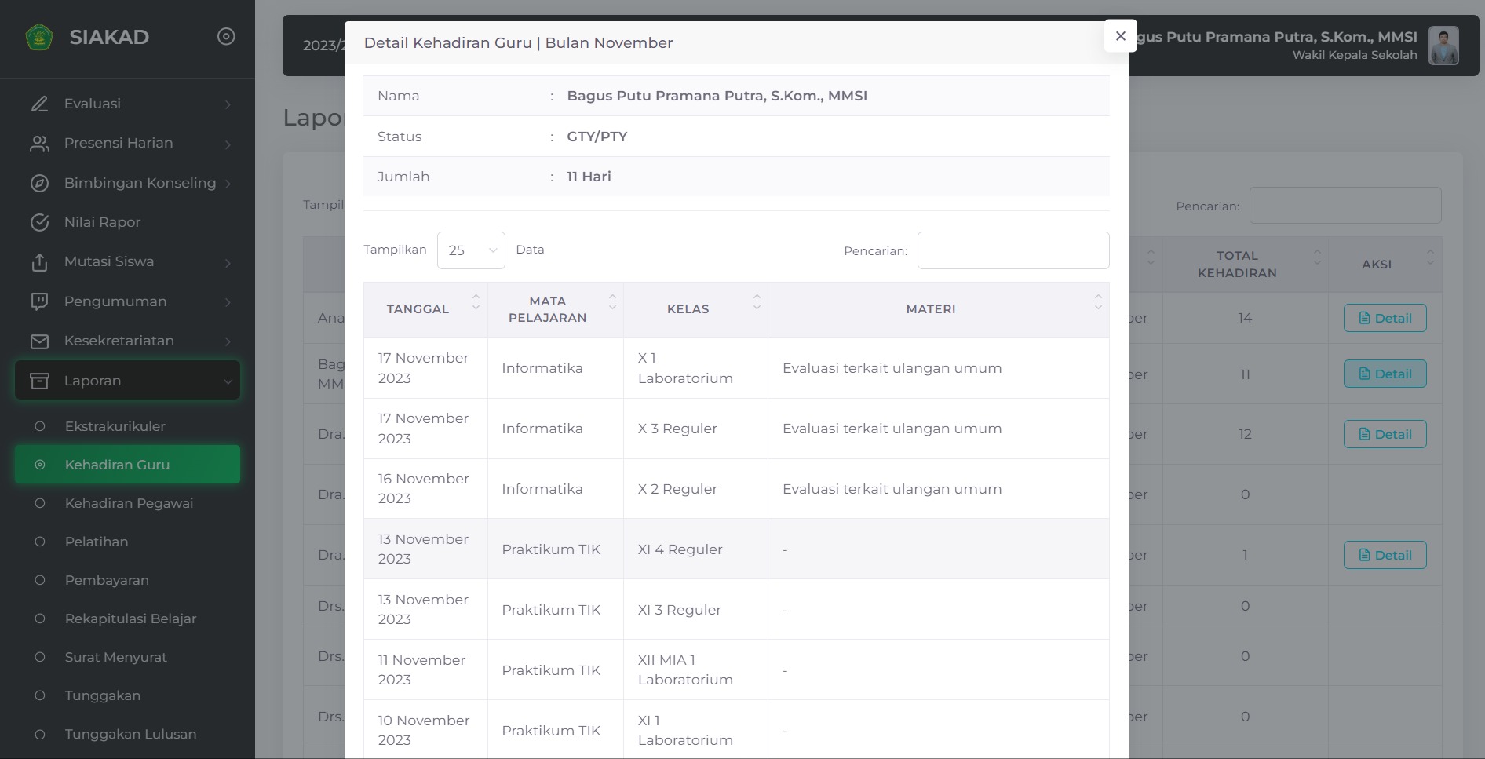
Task: Click the background page Pencarian field
Action: [1345, 206]
